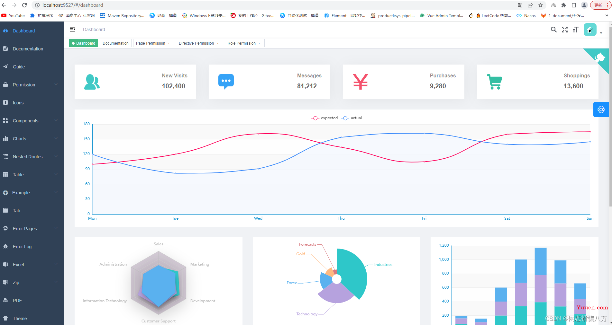Screen dimensions: 612x325
Task: Toggle fullscreen mode icon
Action: [x=565, y=30]
